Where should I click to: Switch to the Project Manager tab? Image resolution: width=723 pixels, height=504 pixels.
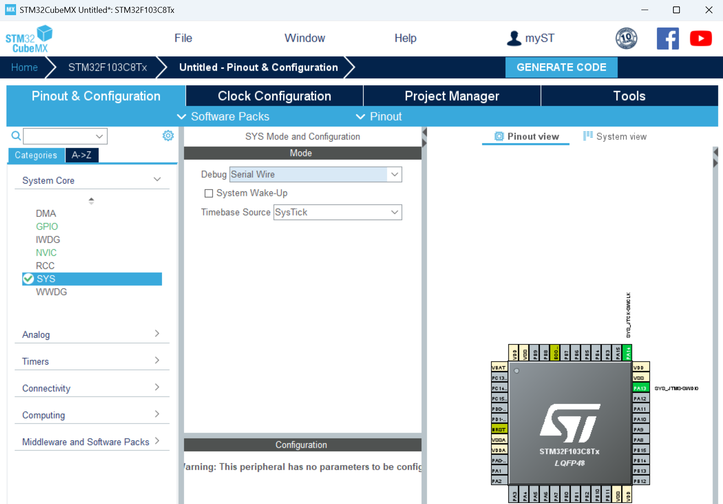[x=452, y=96]
